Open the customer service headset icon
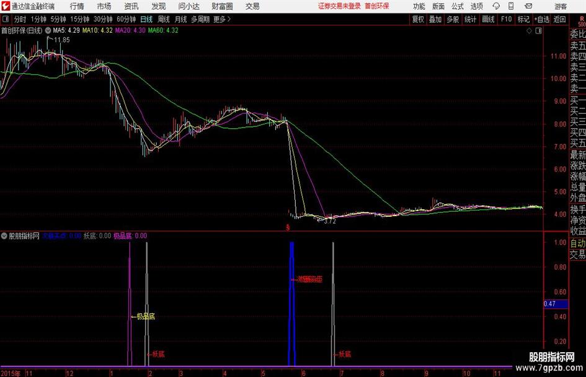The height and width of the screenshot is (377, 586). (x=496, y=6)
